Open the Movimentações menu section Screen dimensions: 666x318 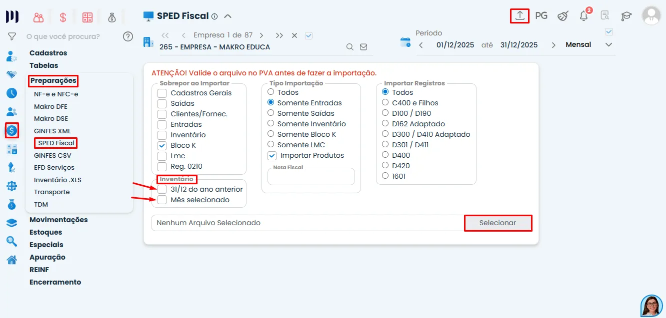coord(58,220)
